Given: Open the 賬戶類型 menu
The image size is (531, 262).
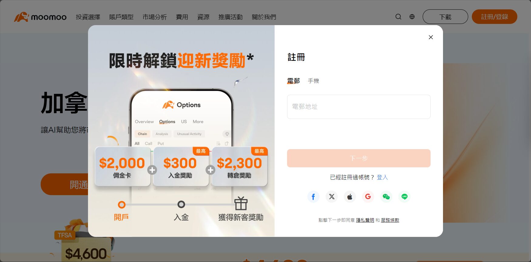Looking at the screenshot, I should [x=121, y=17].
